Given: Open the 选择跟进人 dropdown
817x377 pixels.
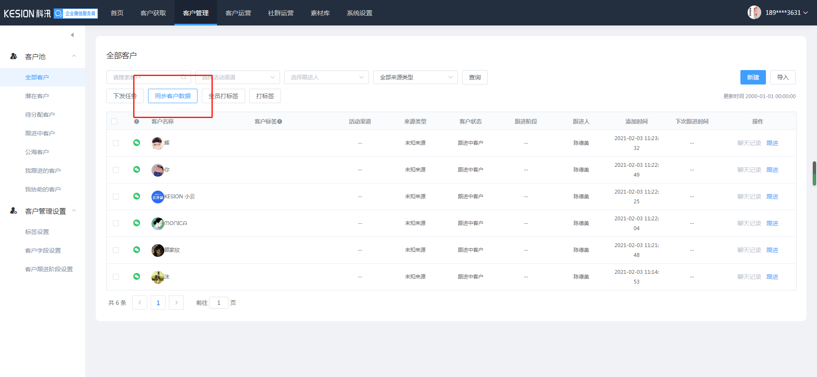Looking at the screenshot, I should pyautogui.click(x=326, y=77).
